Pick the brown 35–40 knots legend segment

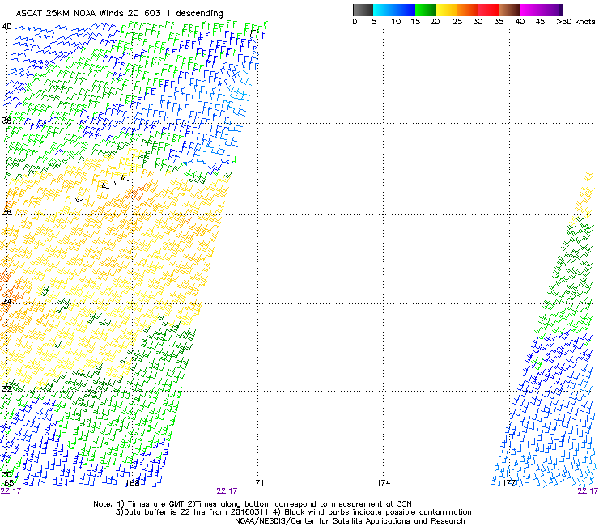tap(510, 10)
